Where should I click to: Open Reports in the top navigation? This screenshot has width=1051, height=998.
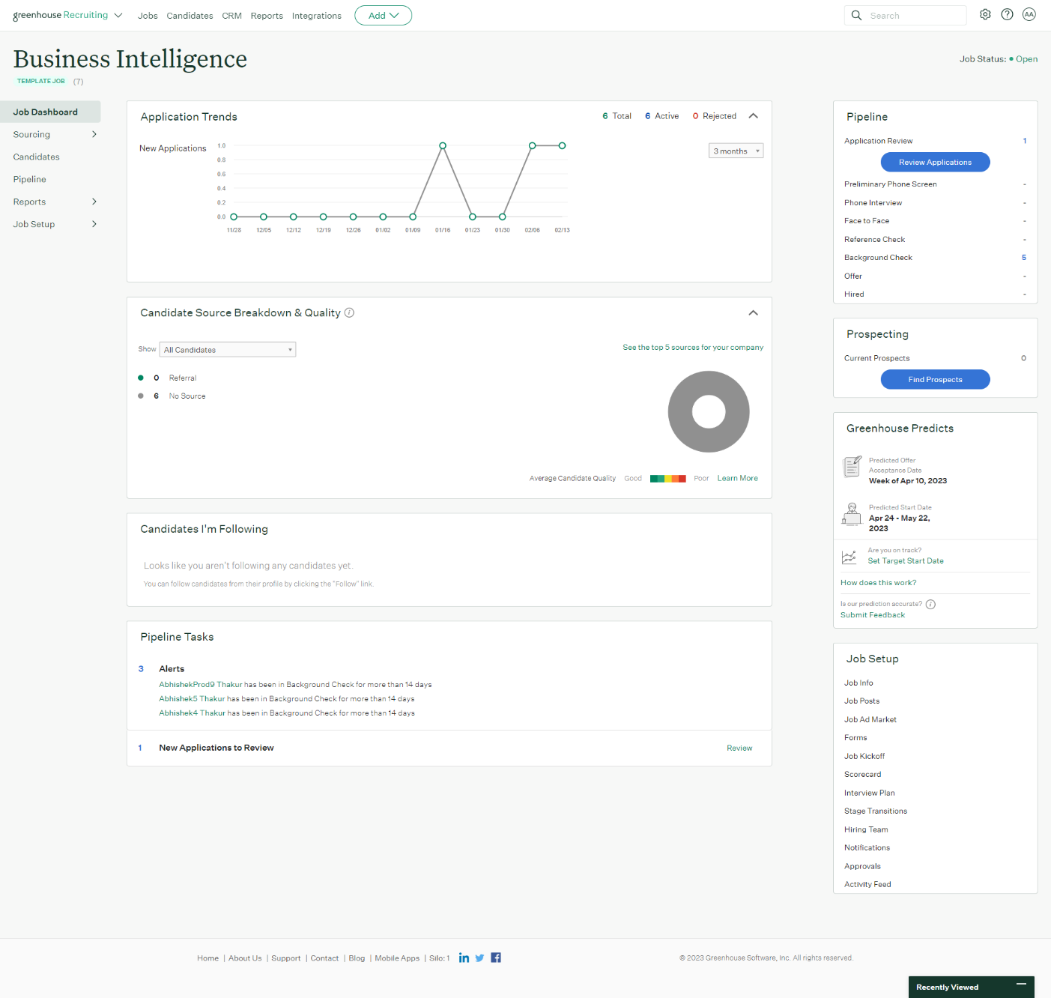267,16
